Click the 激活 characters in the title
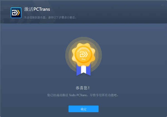Image resolution: width=167 pixels, height=117 pixels. [29, 9]
